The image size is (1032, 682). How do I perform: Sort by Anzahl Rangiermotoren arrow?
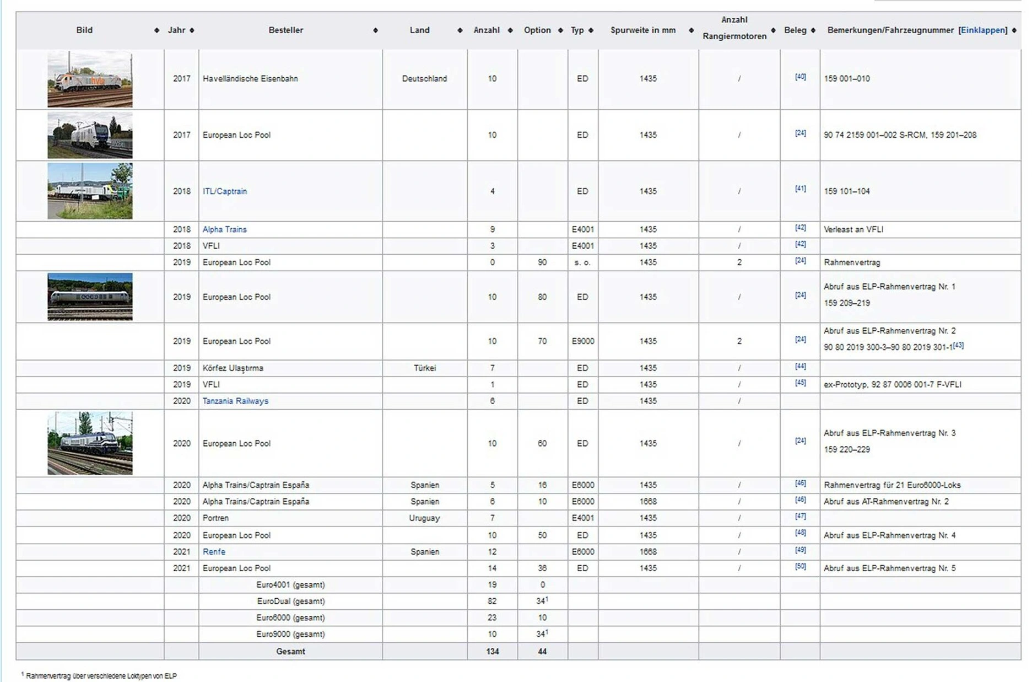[x=773, y=30]
